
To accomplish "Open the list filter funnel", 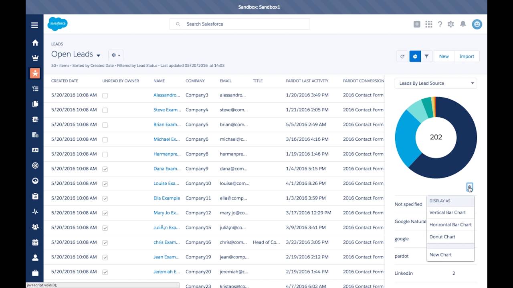I will point(427,56).
